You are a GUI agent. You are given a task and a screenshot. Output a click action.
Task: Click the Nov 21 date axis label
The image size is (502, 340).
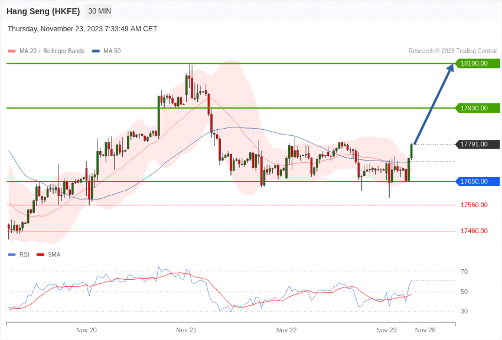[x=186, y=330]
